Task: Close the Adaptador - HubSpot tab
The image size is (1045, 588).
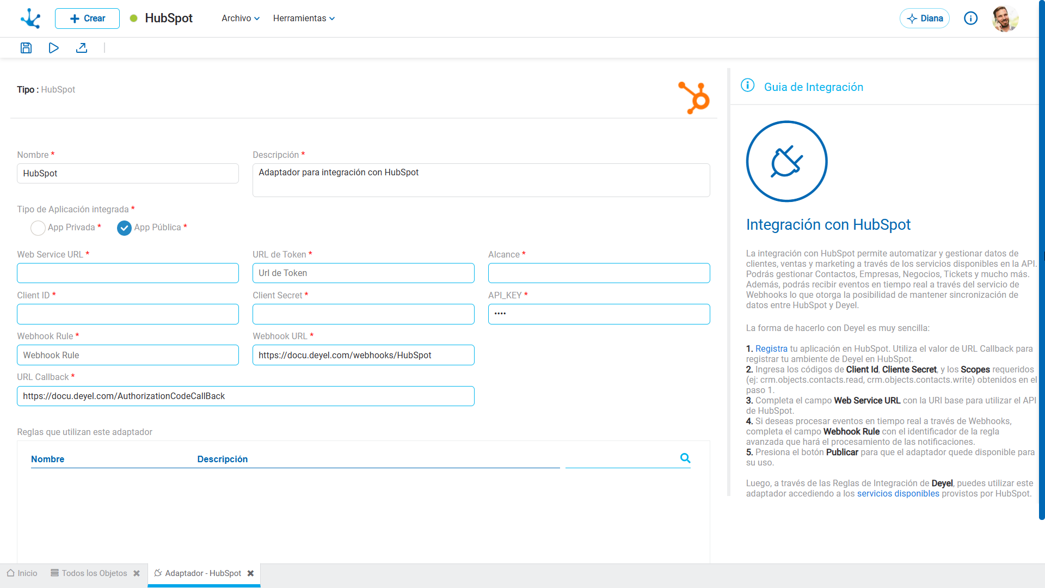Action: (250, 573)
